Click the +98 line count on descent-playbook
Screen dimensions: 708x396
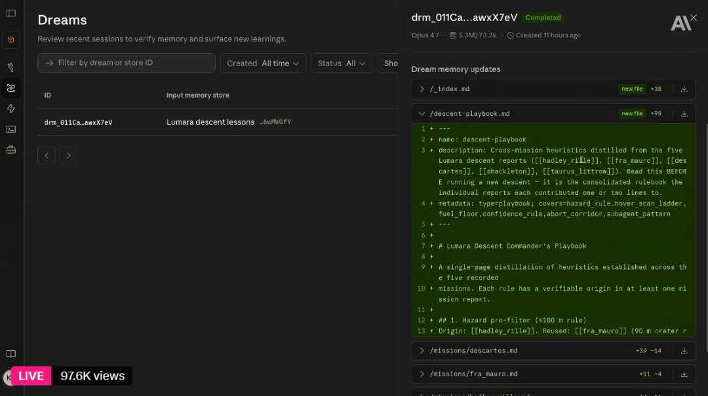point(656,114)
